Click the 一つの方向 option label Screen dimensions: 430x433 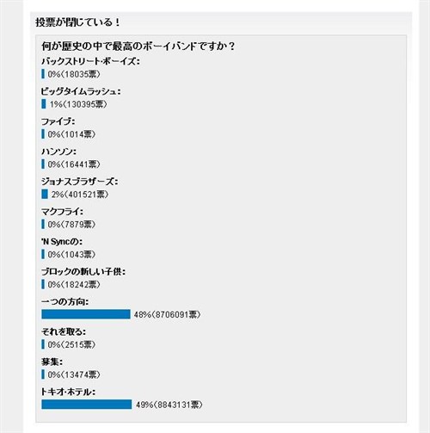(x=64, y=302)
